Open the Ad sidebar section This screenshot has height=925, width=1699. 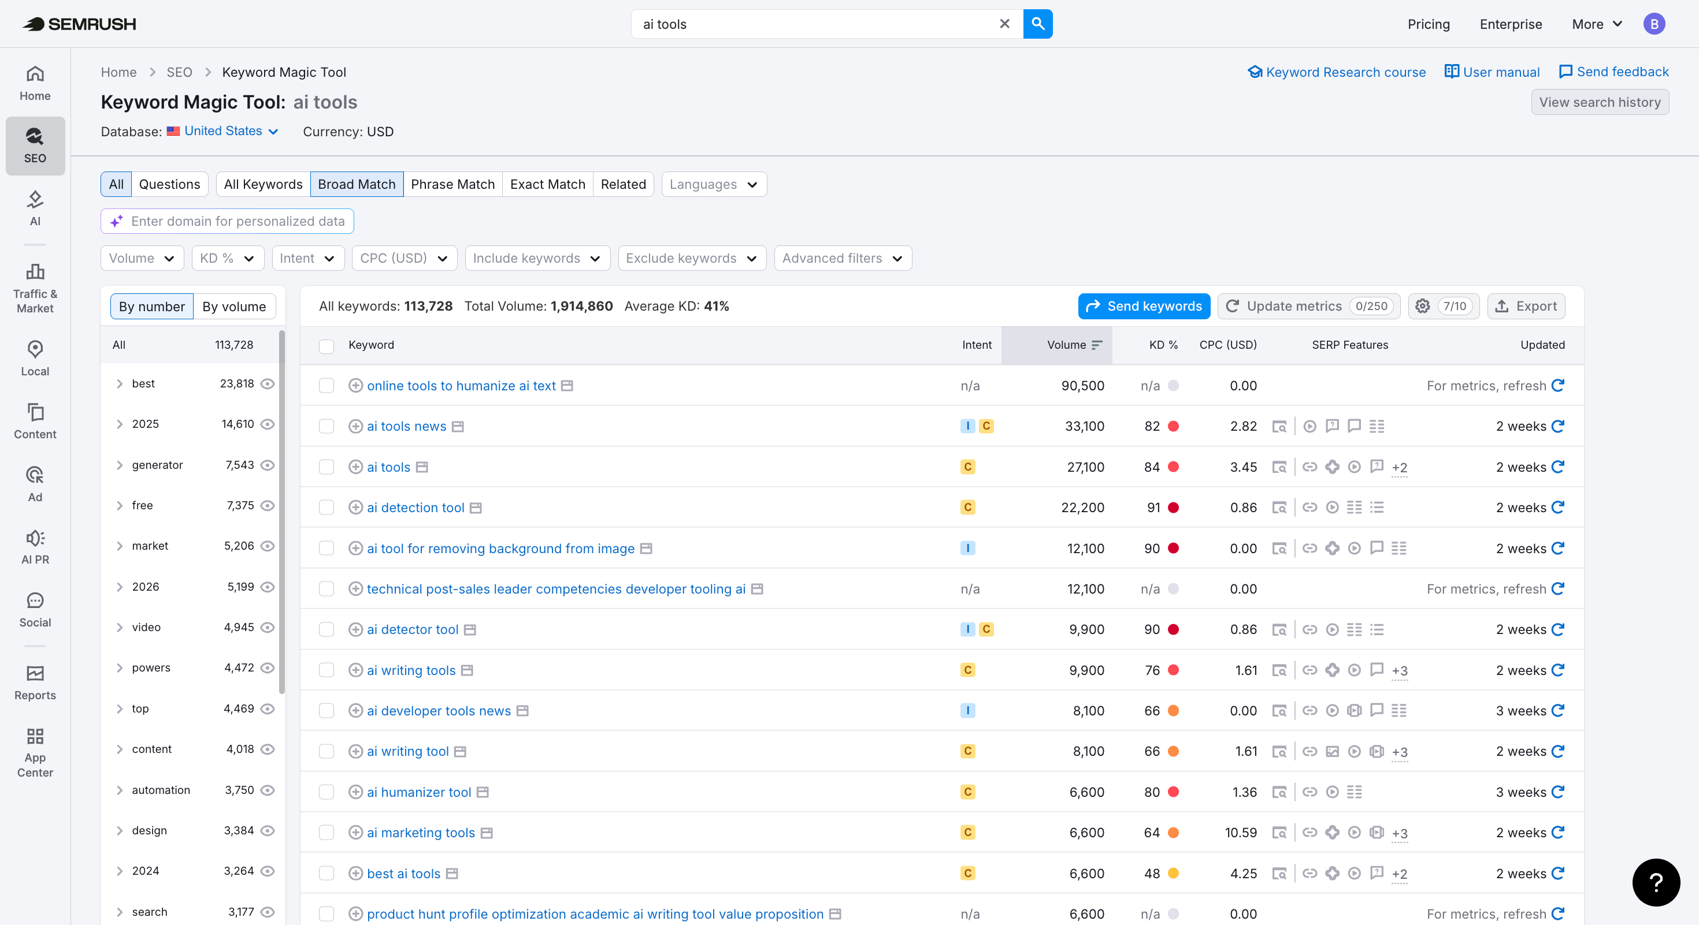click(35, 484)
